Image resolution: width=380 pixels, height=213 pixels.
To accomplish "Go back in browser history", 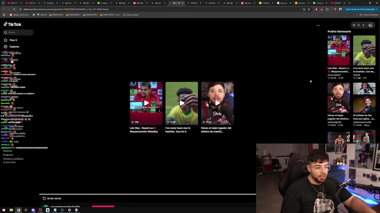I will (x=3, y=9).
